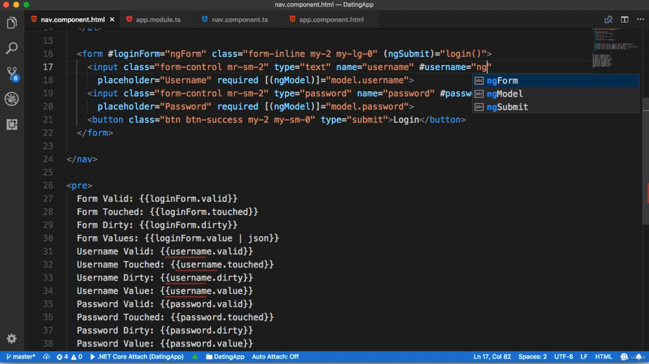Screen dimensions: 649x364
Task: Click the placeholder="Username" attribute
Action: (x=154, y=80)
